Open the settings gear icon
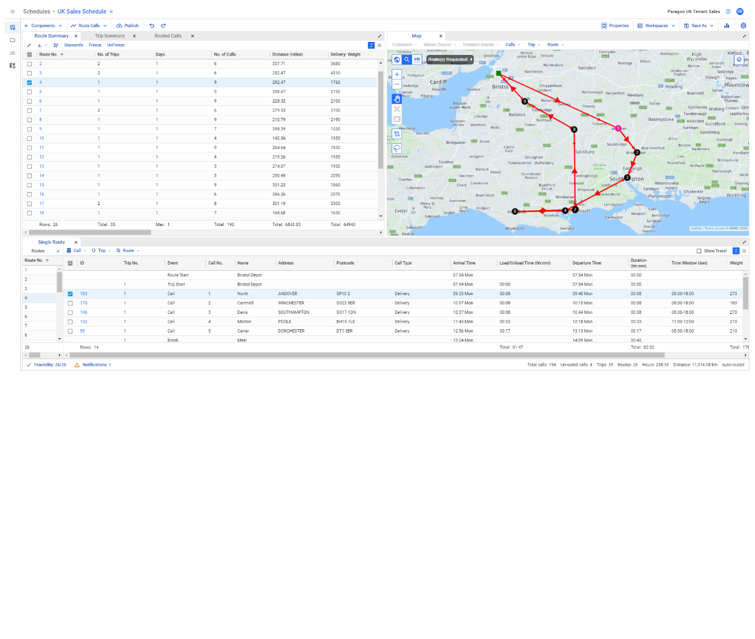The width and height of the screenshot is (755, 639). (x=744, y=25)
